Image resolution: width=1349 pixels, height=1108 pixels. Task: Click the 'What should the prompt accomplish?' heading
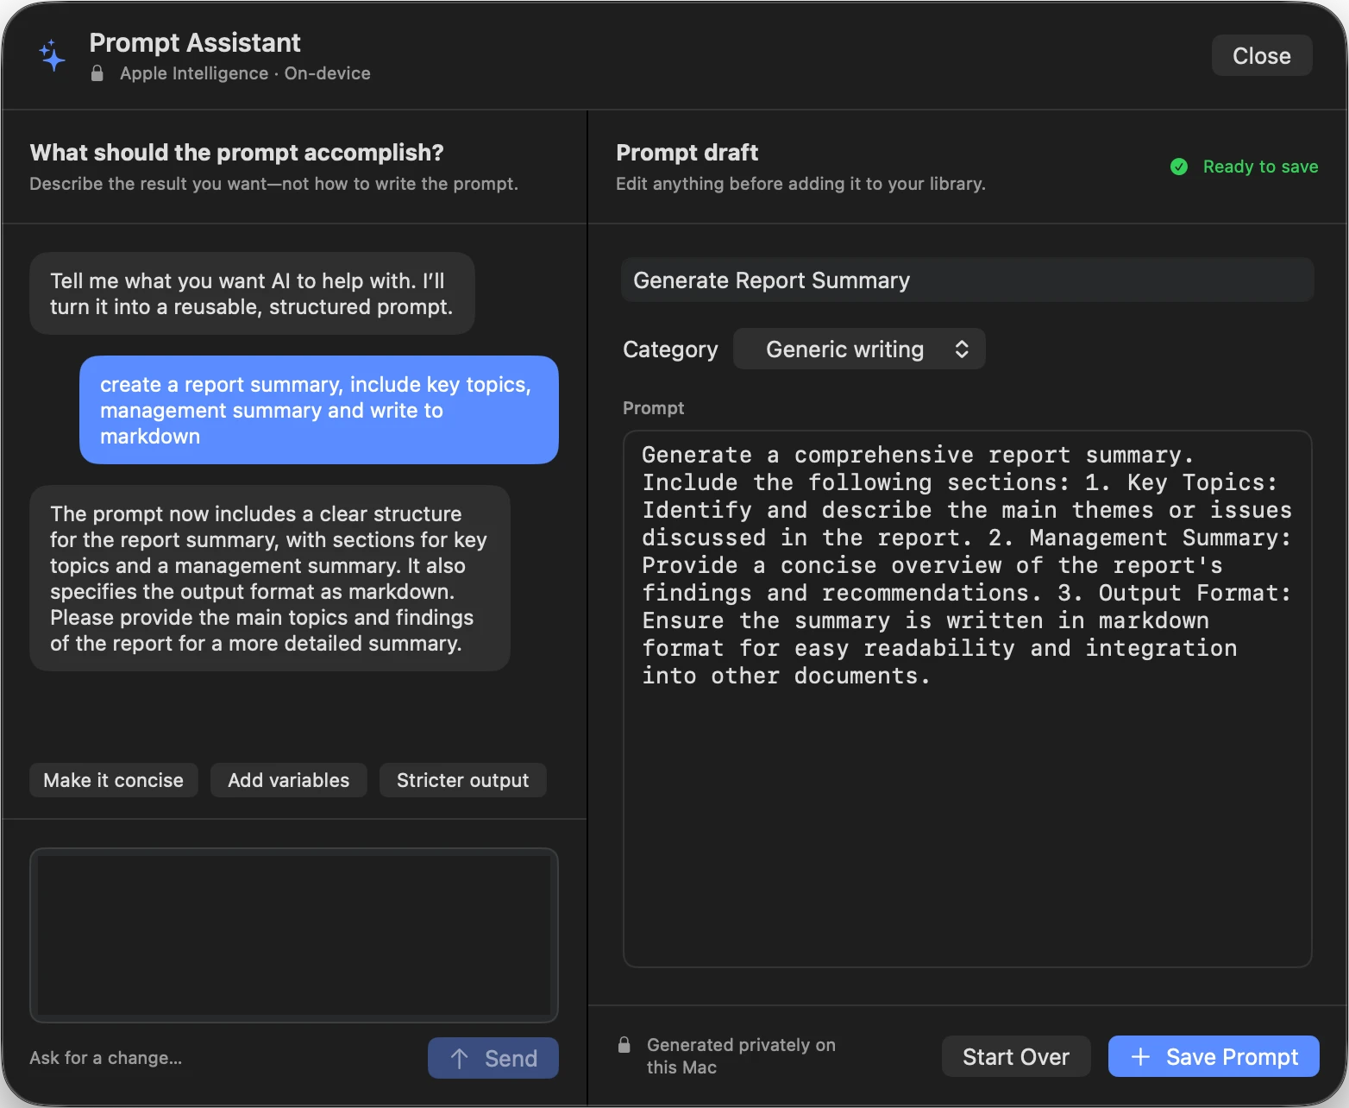(x=236, y=153)
